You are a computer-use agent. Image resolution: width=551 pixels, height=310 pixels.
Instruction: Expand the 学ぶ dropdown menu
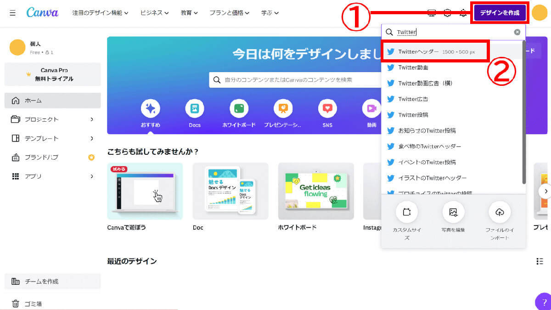point(270,13)
